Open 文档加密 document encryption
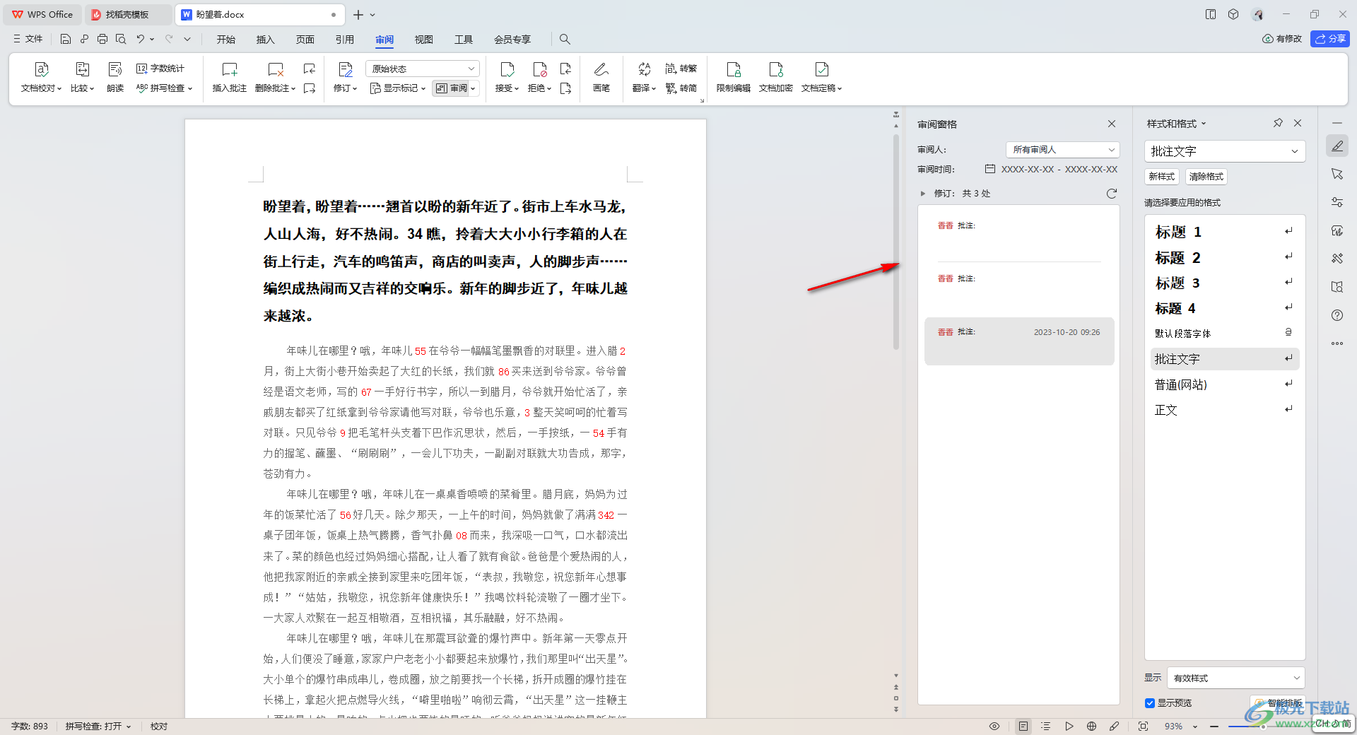Image resolution: width=1357 pixels, height=735 pixels. click(776, 77)
